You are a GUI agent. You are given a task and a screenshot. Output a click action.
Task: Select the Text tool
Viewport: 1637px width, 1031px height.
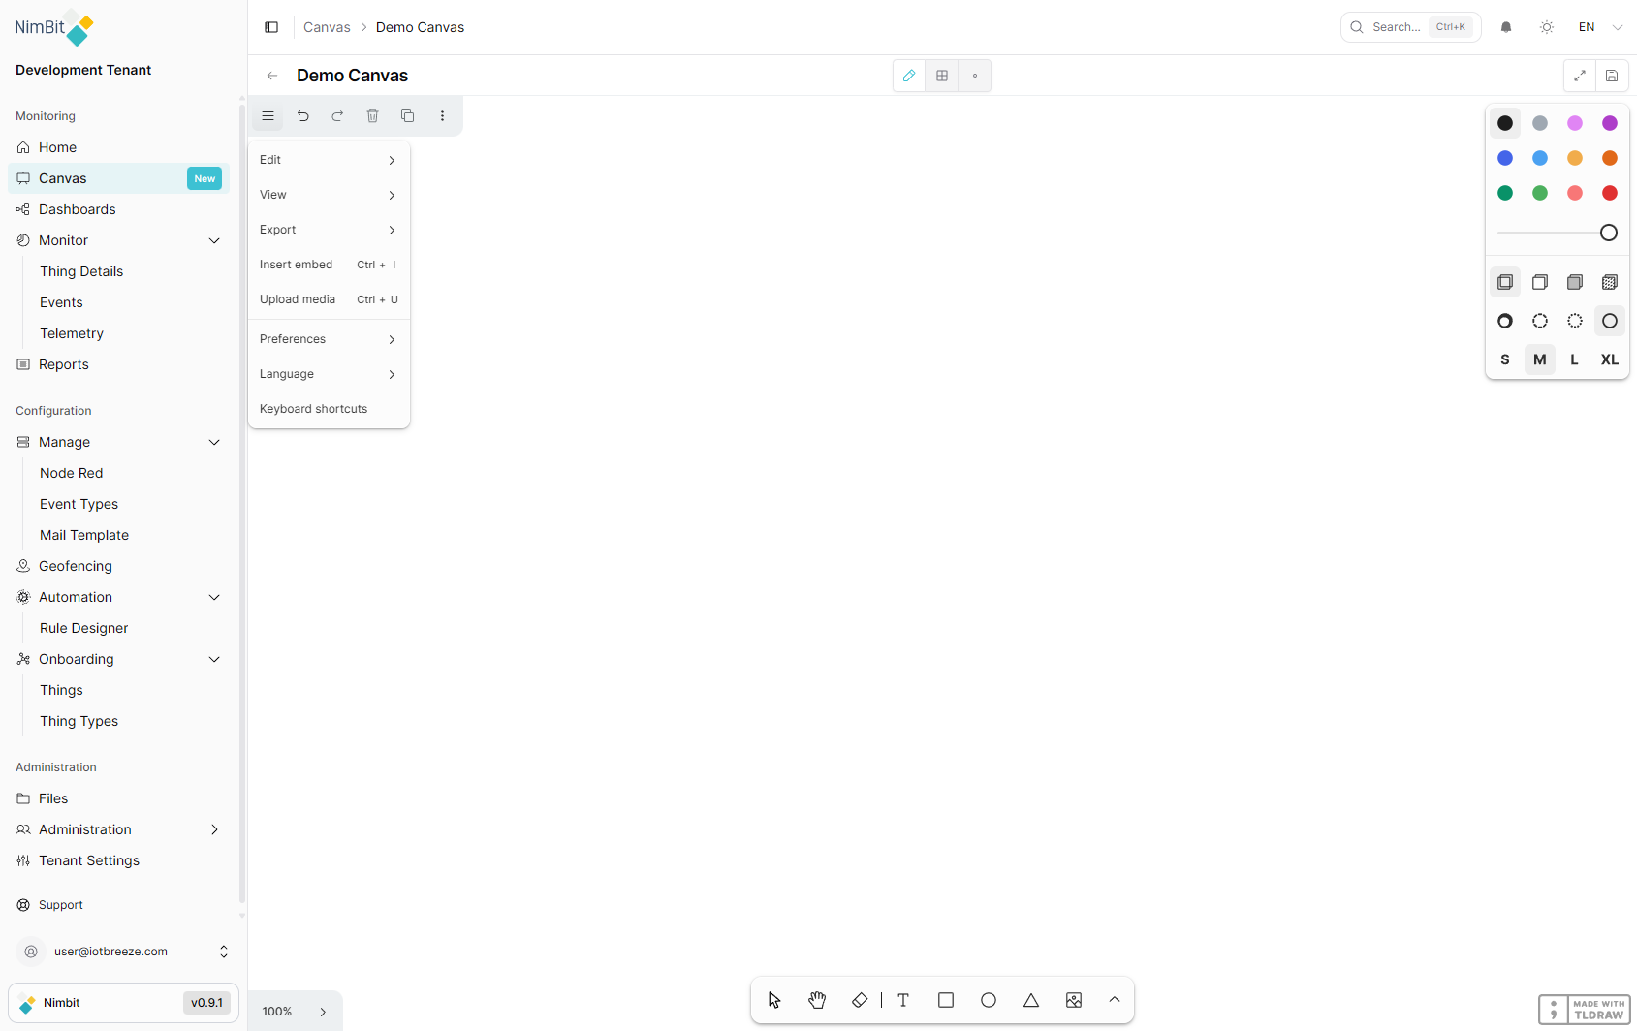click(x=902, y=999)
